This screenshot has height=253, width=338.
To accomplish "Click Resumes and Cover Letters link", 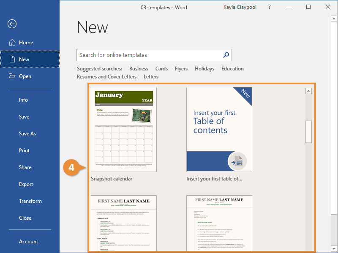I will tap(107, 77).
